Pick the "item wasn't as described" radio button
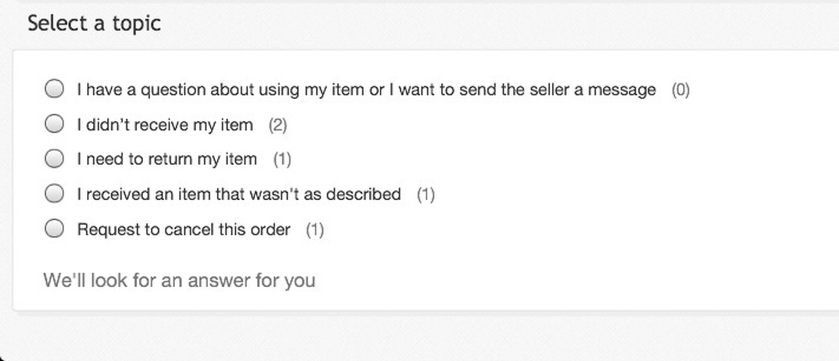 [54, 194]
